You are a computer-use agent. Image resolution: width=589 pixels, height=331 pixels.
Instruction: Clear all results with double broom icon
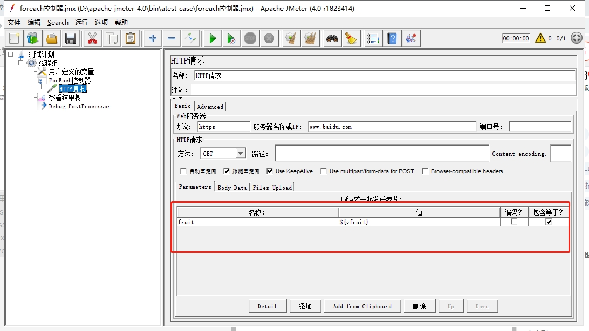(310, 38)
